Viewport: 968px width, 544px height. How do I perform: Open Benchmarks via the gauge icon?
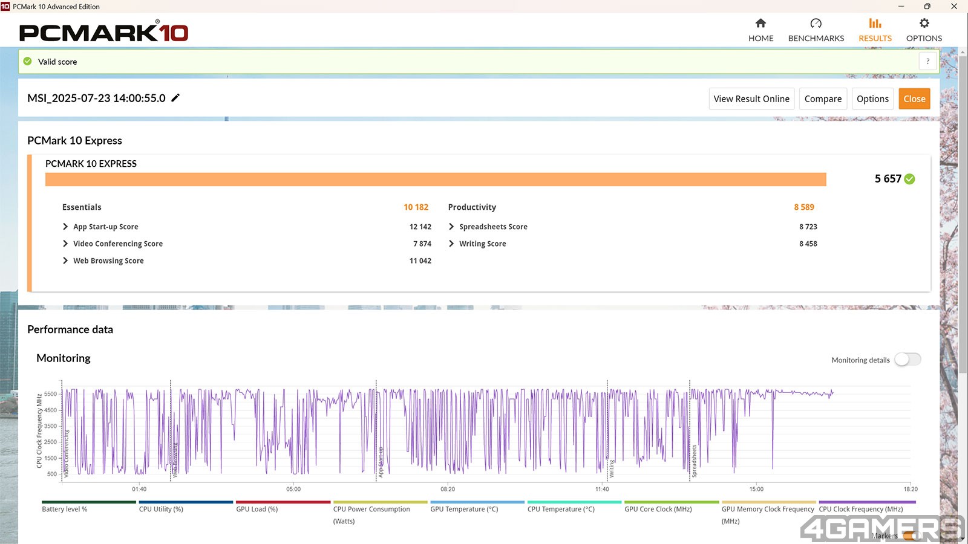tap(816, 24)
